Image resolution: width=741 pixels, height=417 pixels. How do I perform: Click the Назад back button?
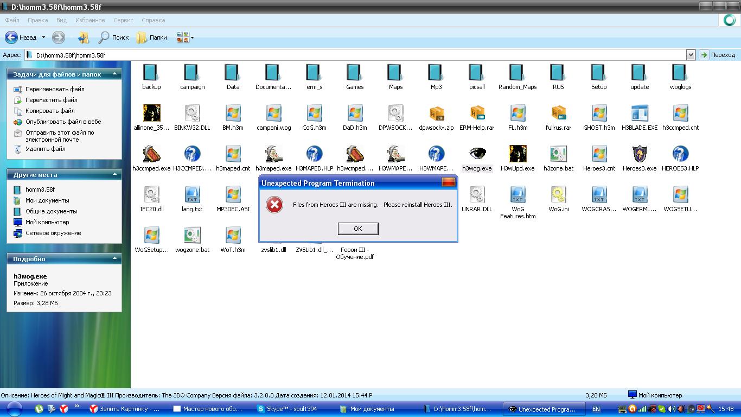click(x=21, y=37)
